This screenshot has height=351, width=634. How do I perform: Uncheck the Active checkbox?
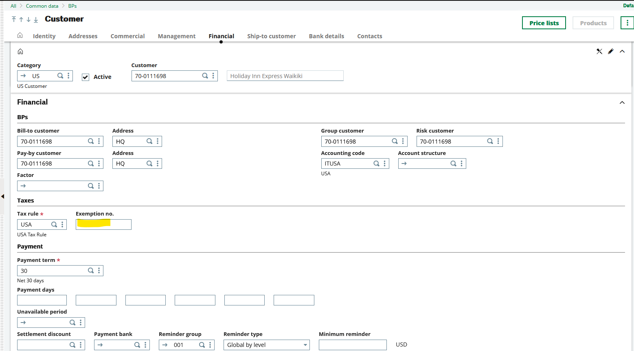click(x=86, y=77)
